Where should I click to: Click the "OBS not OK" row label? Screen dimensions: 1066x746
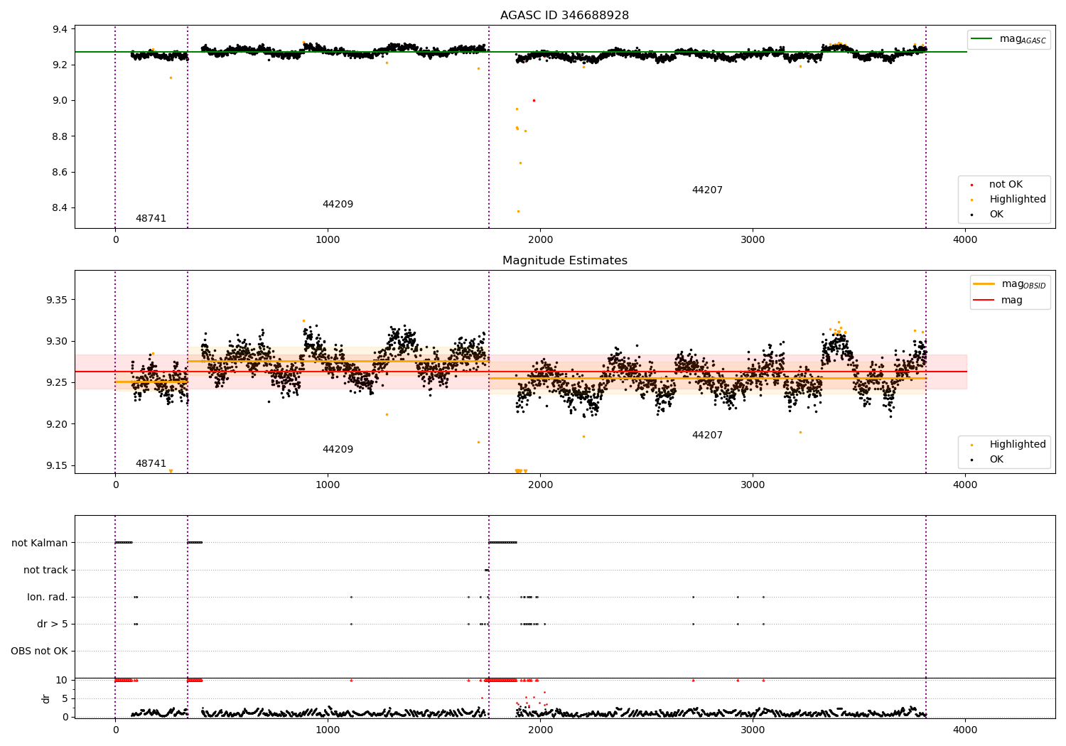pyautogui.click(x=39, y=651)
